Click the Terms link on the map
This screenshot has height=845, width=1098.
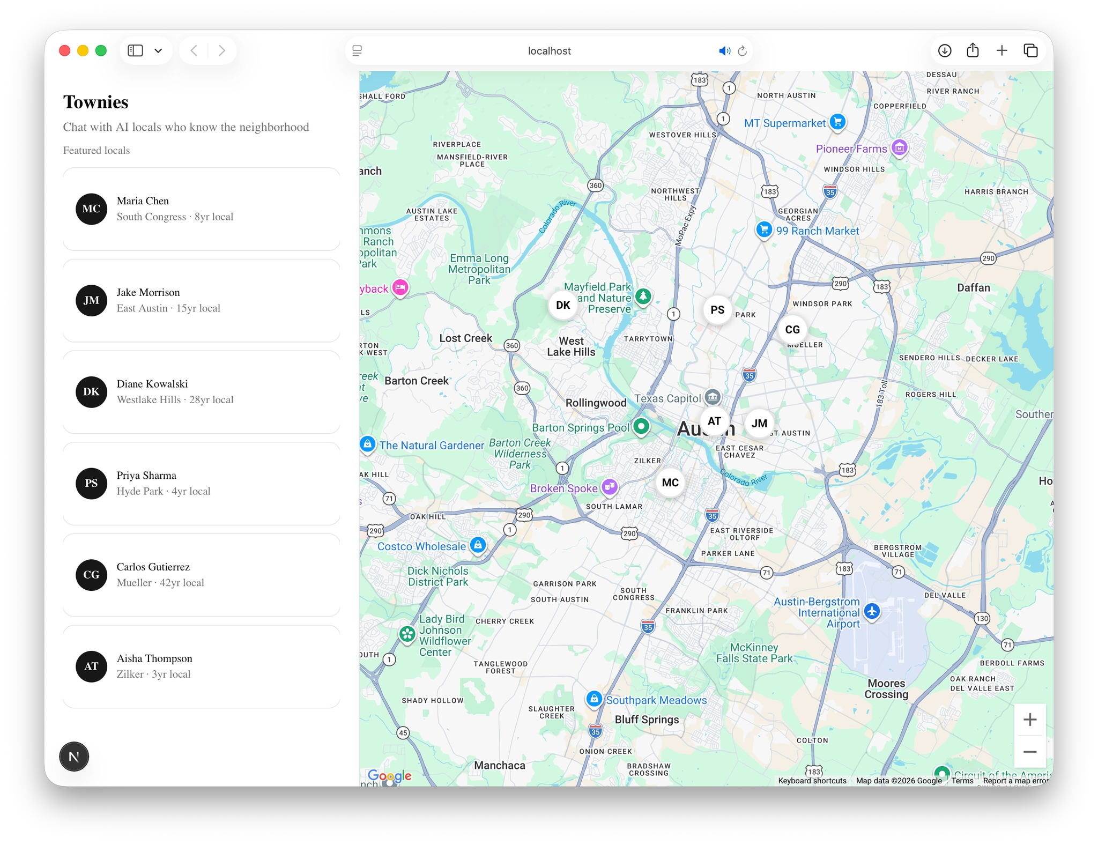click(x=962, y=781)
